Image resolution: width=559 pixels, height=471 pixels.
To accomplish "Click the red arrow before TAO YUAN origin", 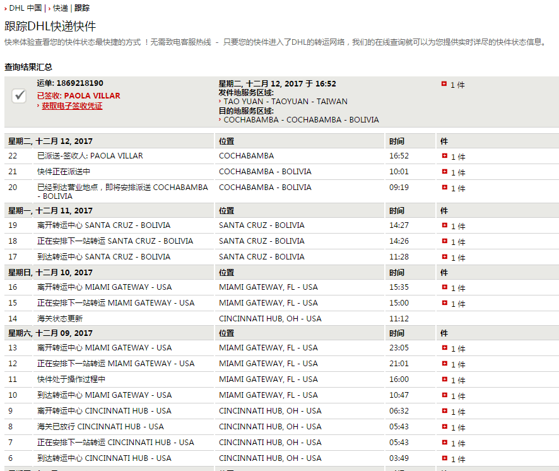I will pyautogui.click(x=220, y=102).
